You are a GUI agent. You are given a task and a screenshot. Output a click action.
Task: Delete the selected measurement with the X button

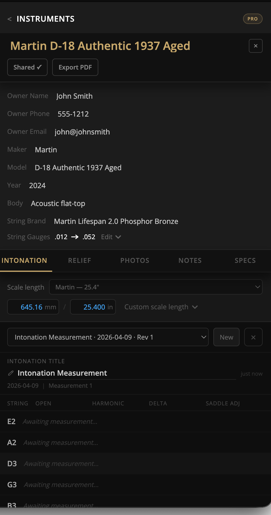point(253,337)
